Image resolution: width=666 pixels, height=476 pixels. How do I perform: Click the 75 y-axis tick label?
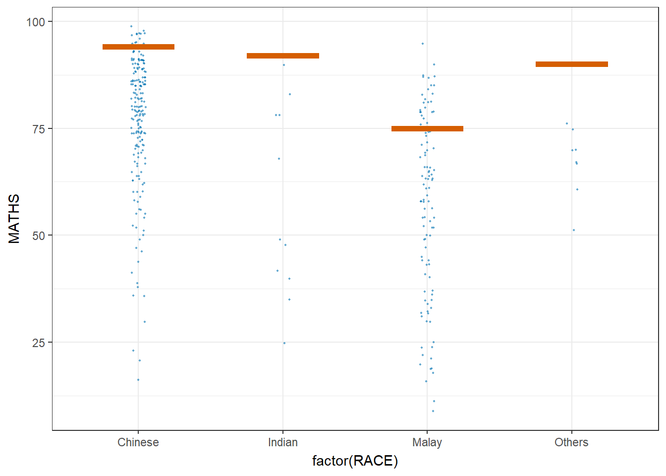tap(39, 129)
